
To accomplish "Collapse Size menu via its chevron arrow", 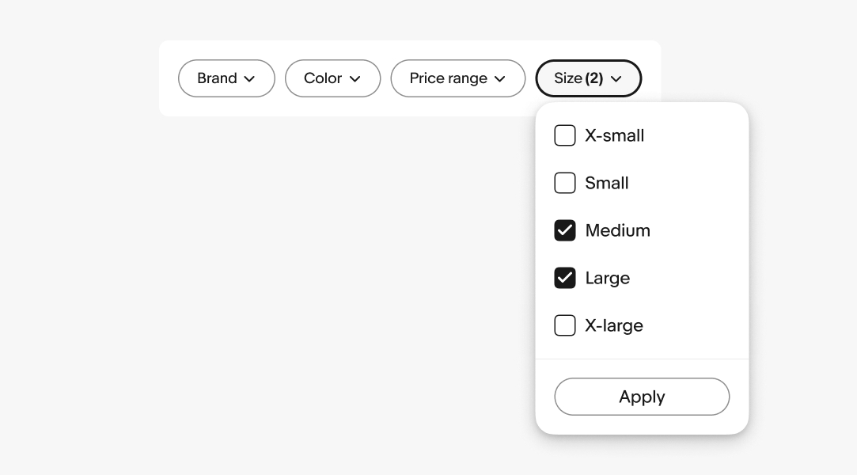I will point(616,79).
